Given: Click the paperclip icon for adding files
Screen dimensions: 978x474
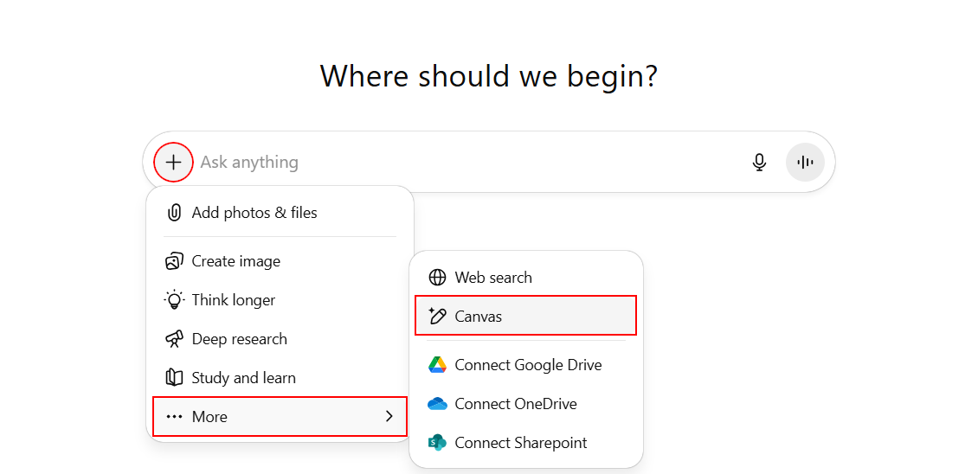Looking at the screenshot, I should 174,213.
